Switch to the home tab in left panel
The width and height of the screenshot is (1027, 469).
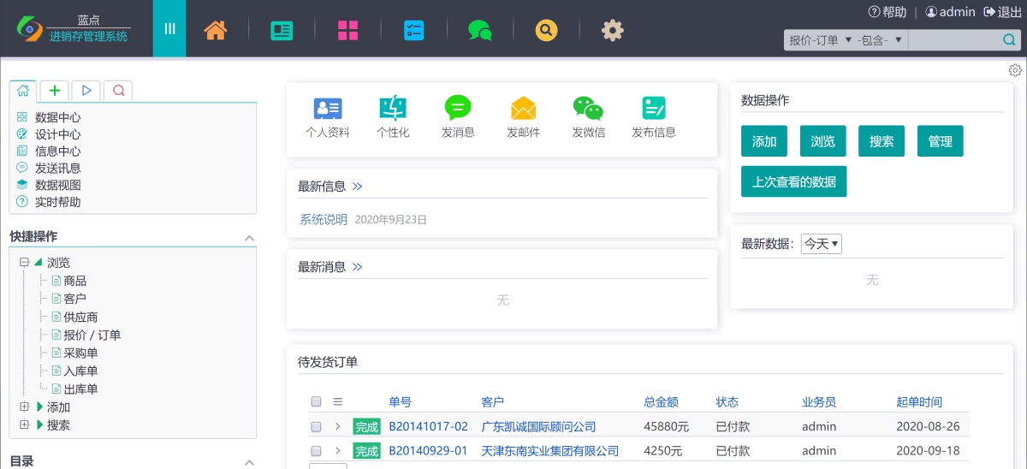coord(23,90)
